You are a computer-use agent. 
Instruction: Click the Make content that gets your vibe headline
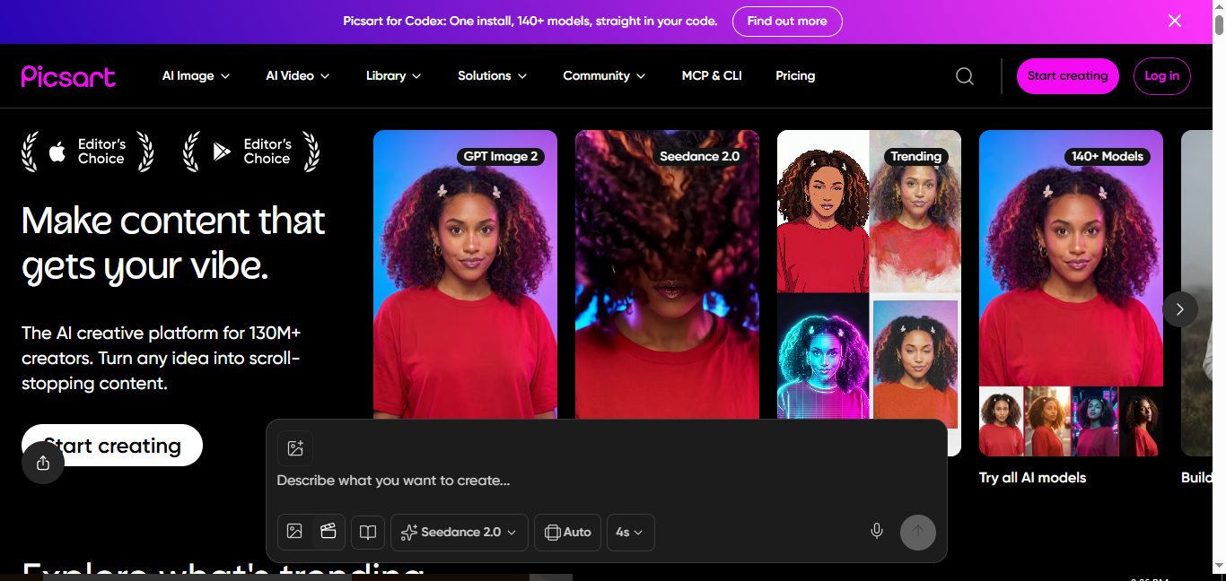173,244
